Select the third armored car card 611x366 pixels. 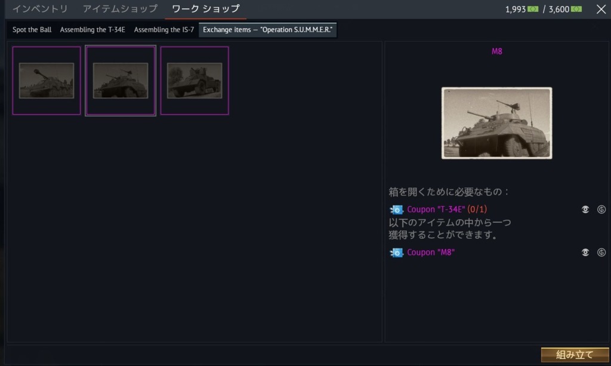(x=195, y=81)
